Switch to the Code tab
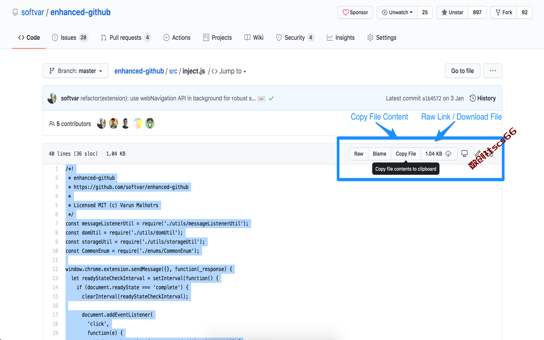Viewport: 544px width, 340px height. tap(29, 38)
